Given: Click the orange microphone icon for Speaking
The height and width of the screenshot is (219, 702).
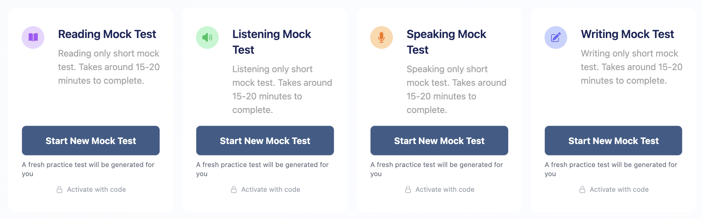Looking at the screenshot, I should pyautogui.click(x=381, y=37).
